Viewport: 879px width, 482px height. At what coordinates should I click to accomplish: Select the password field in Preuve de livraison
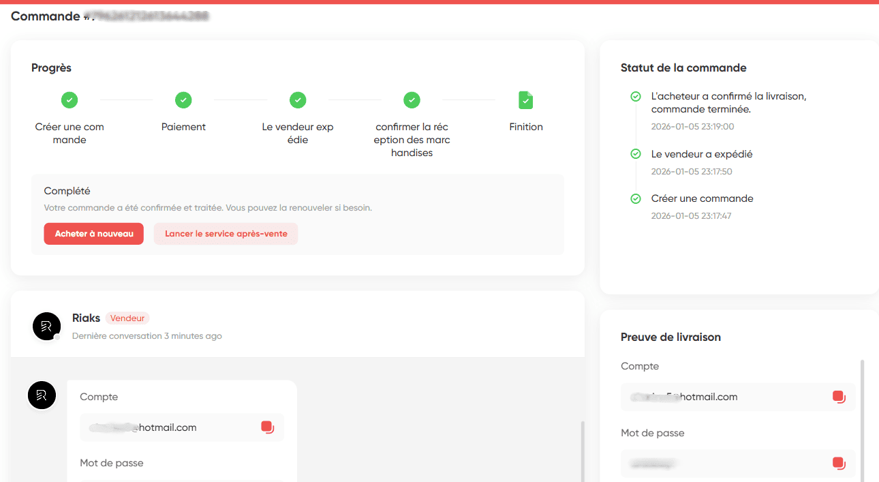point(738,464)
